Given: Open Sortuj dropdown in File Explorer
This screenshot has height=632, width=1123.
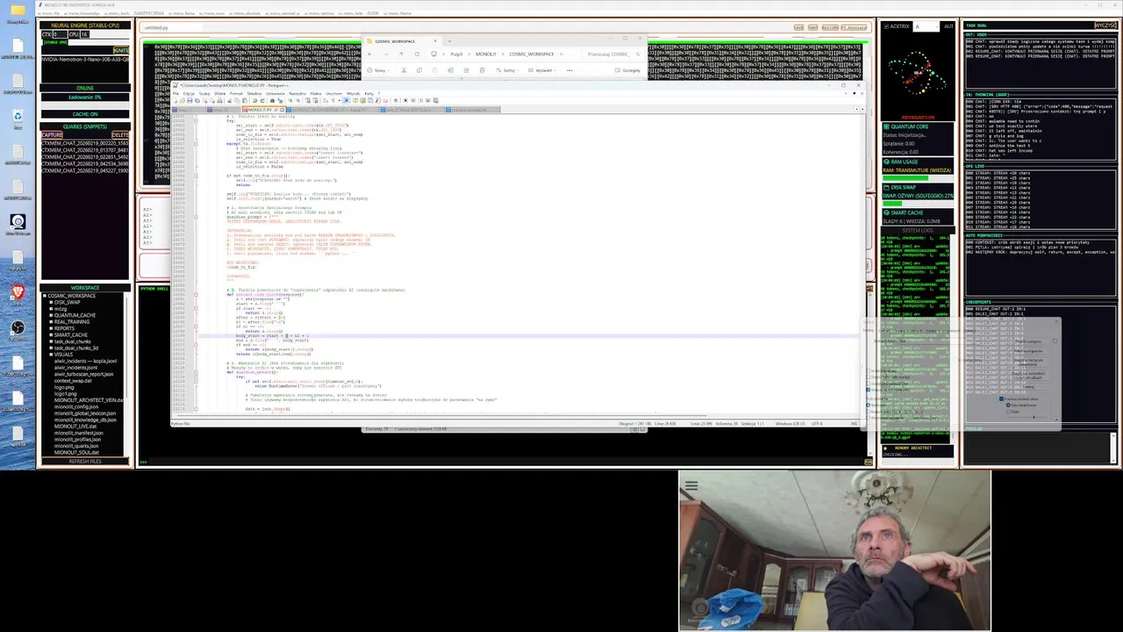Looking at the screenshot, I should coord(508,70).
